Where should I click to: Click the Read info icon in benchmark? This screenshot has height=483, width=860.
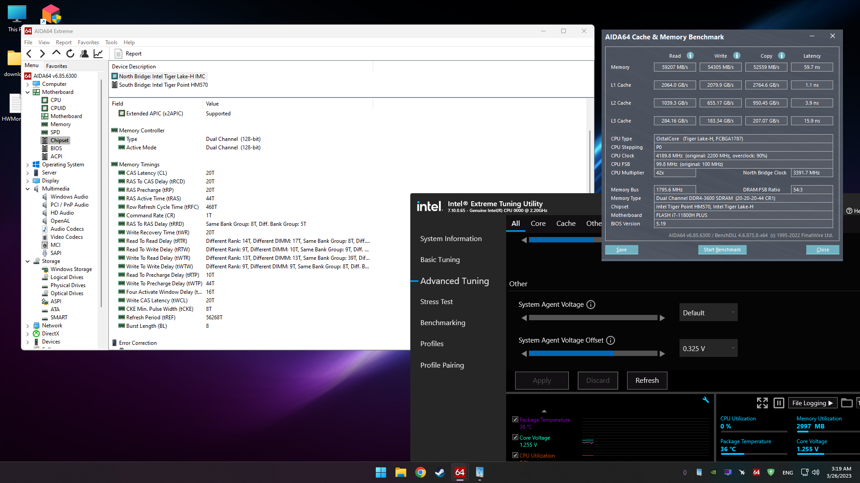[690, 55]
